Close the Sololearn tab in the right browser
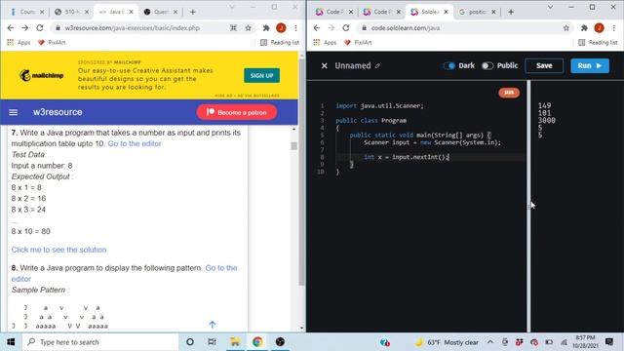This screenshot has width=624, height=351. [446, 12]
